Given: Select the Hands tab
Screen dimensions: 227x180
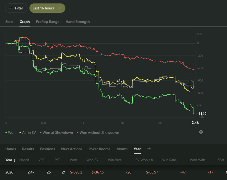Looking at the screenshot, I should click(11, 149).
